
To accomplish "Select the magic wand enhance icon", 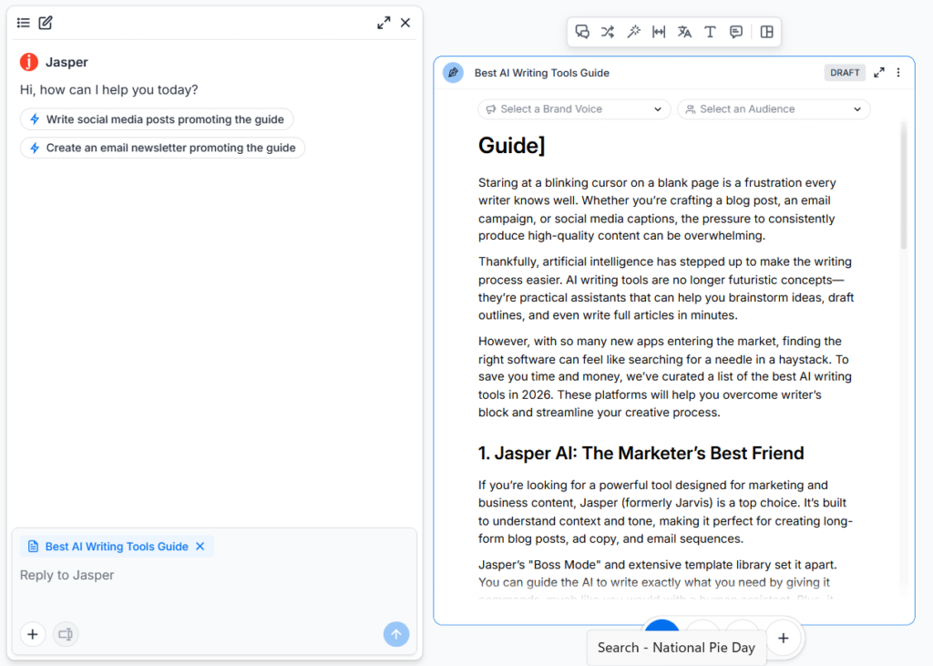I will 633,31.
